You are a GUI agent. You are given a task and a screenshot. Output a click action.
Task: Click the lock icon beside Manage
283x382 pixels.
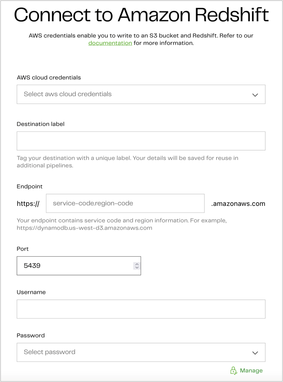tap(233, 371)
